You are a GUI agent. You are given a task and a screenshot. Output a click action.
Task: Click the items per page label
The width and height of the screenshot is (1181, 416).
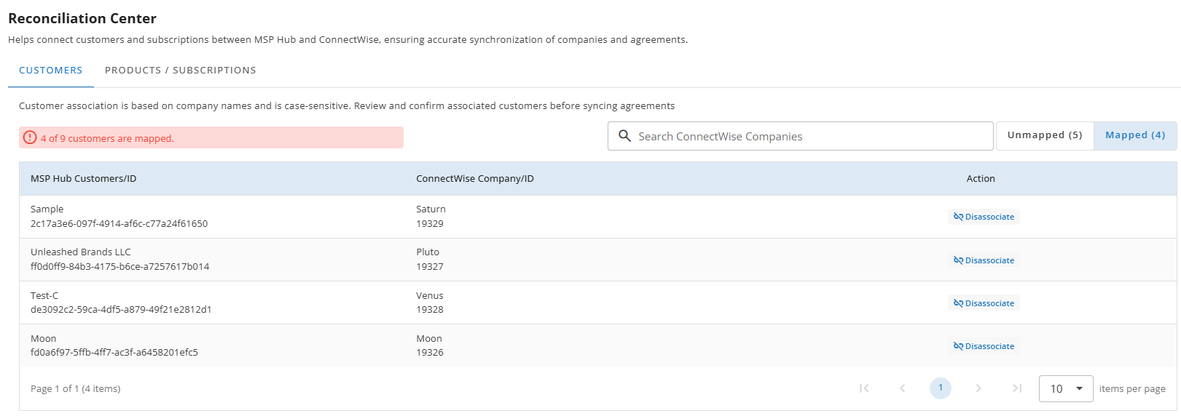[x=1132, y=388]
